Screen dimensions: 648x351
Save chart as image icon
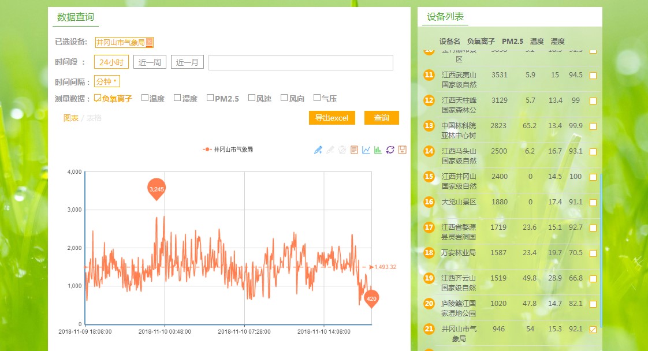[402, 150]
